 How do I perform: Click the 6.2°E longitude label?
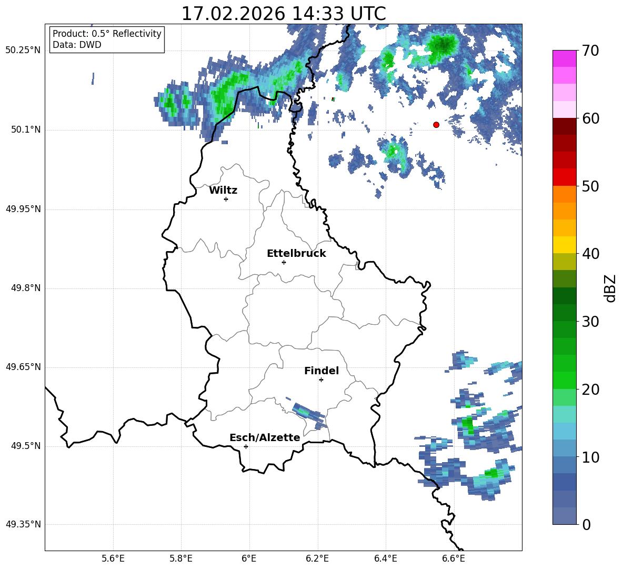click(317, 558)
